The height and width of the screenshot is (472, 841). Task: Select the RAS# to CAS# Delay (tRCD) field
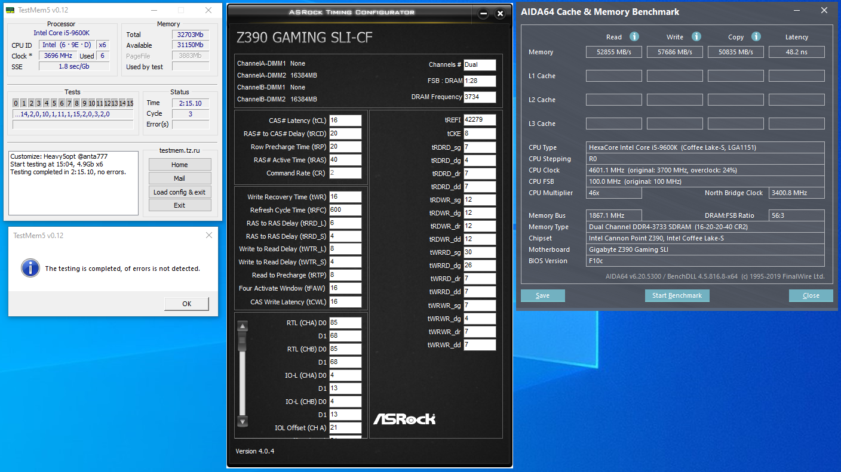pyautogui.click(x=345, y=134)
